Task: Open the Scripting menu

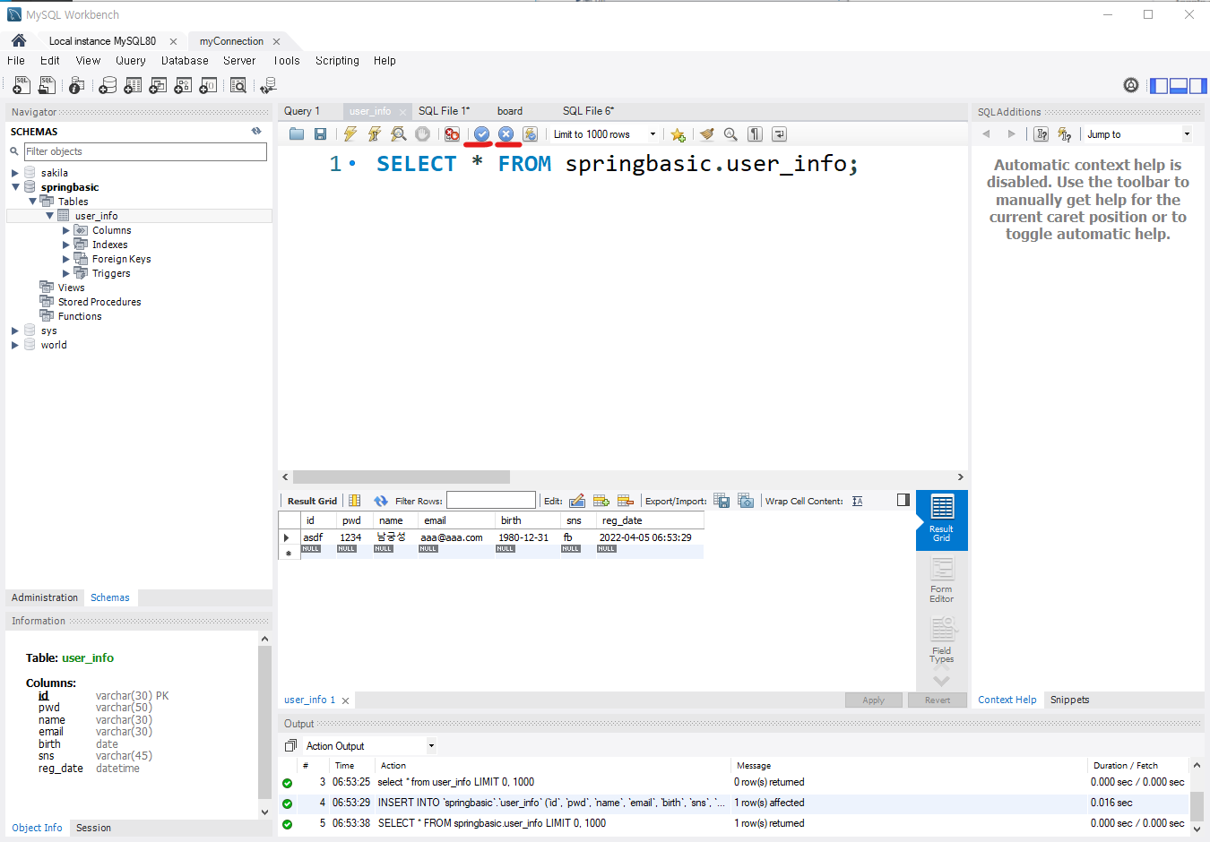Action: [337, 61]
